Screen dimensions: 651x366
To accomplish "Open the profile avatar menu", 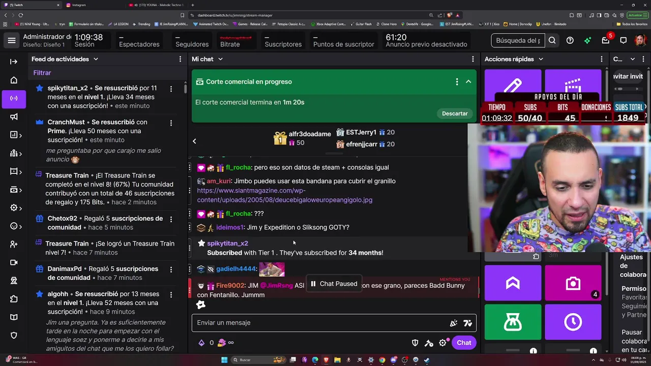I will [640, 40].
